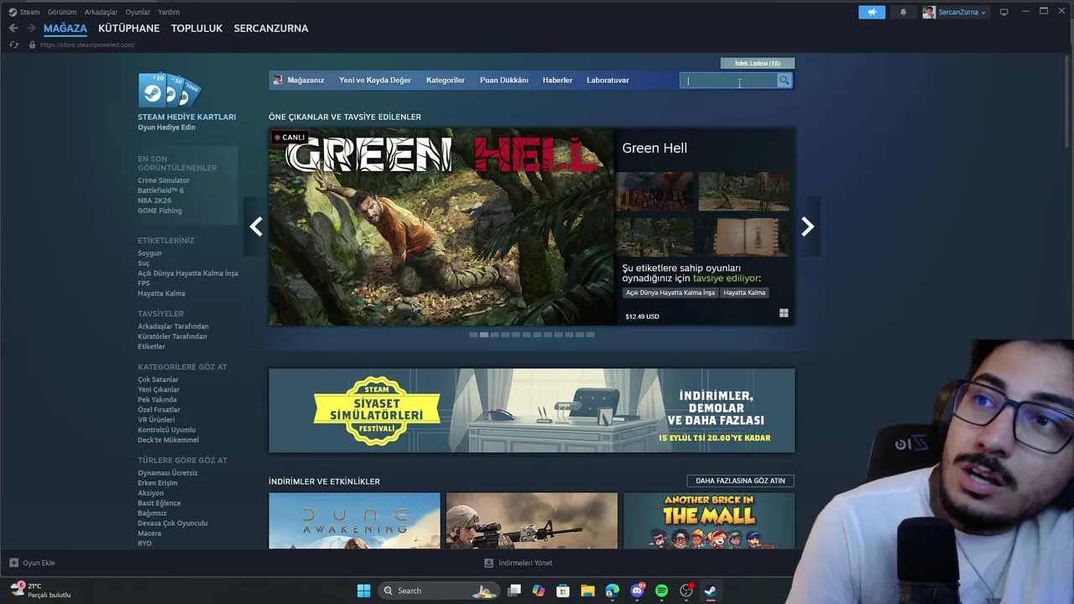Click the İstek Listesi (18) button
Viewport: 1074px width, 604px height.
[x=758, y=63]
